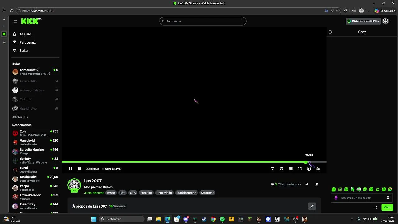The width and height of the screenshot is (398, 224).
Task: Click the progress bar scrubber handle
Action: click(306, 162)
